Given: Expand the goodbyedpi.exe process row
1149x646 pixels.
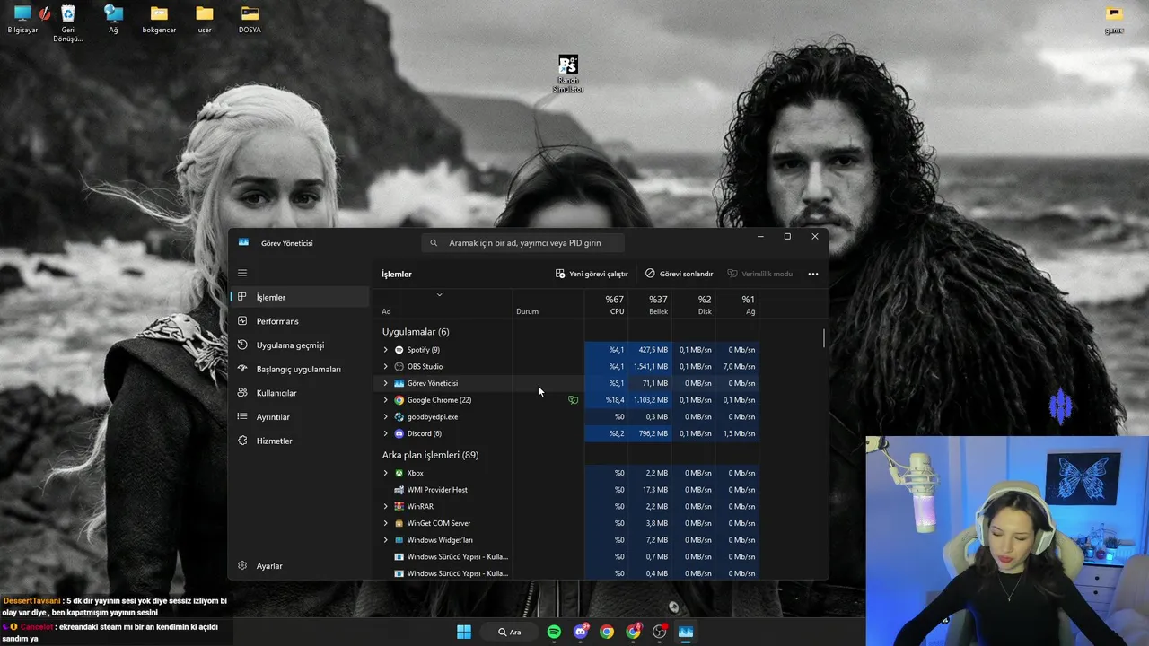Looking at the screenshot, I should pos(386,416).
